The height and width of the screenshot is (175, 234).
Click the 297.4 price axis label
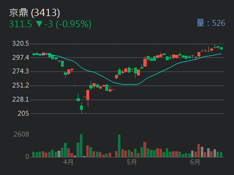(20, 57)
